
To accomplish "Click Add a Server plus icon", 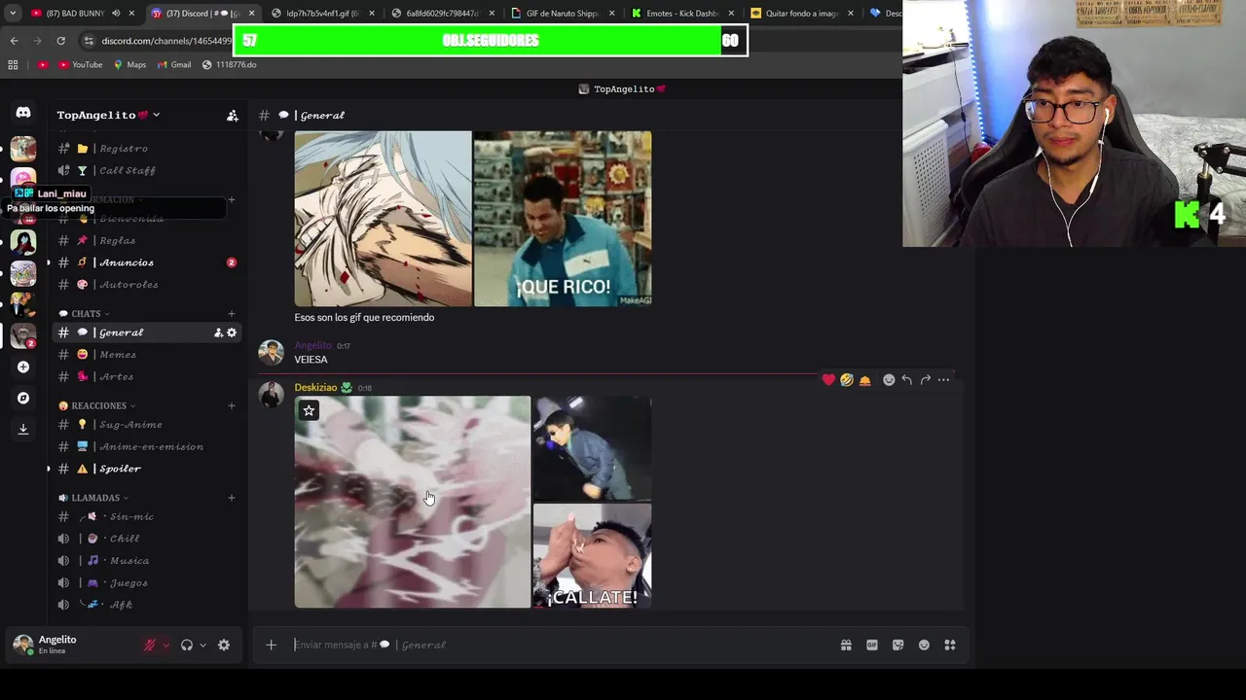I will tap(23, 367).
